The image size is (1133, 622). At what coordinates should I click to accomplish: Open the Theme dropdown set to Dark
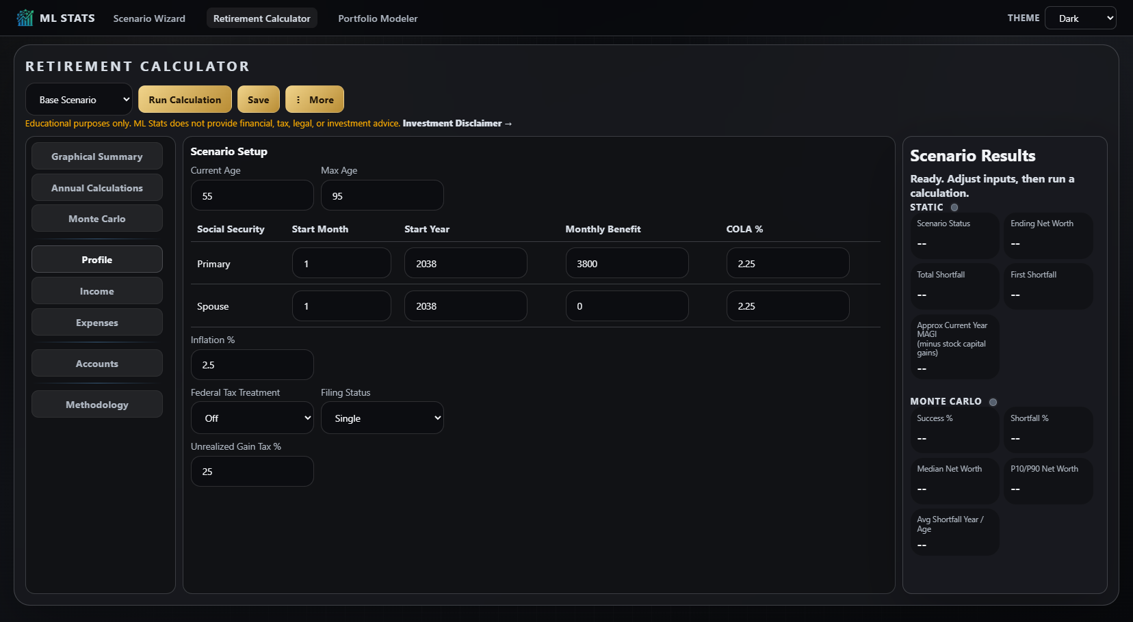point(1080,18)
